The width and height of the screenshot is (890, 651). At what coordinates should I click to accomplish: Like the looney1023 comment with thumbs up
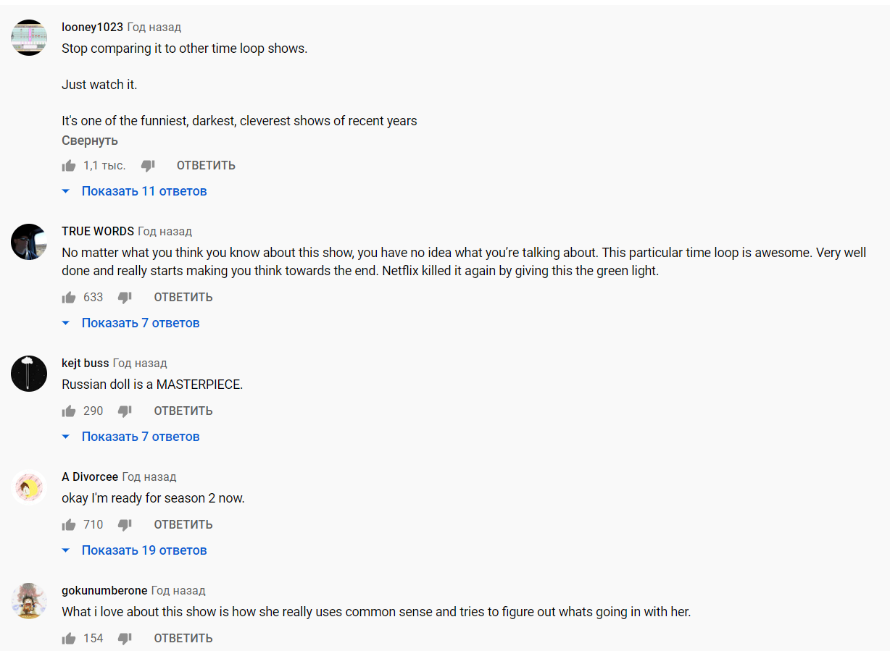[x=69, y=166]
